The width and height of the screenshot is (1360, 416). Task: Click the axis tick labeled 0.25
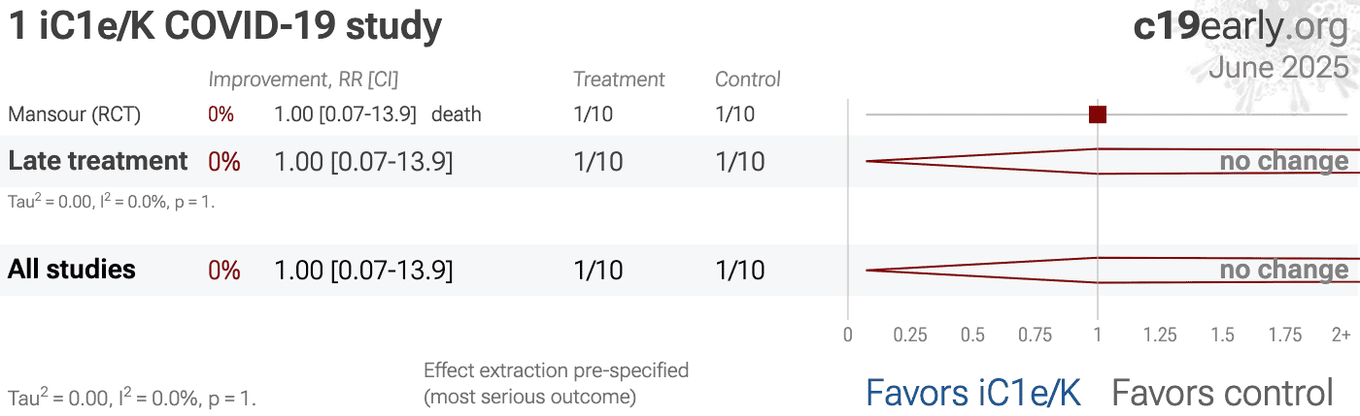pos(910,335)
